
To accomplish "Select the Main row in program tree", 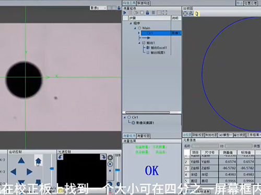I will coord(146,28).
